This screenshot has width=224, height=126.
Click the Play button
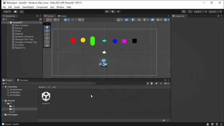107,12
